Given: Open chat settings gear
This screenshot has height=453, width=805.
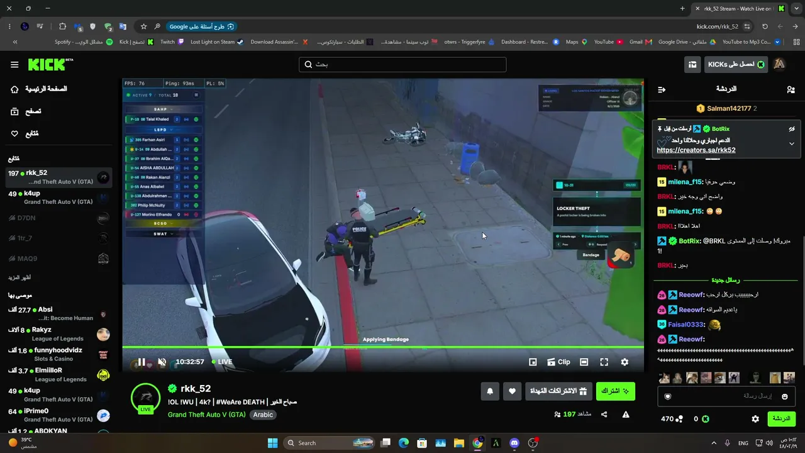Looking at the screenshot, I should coord(755,418).
